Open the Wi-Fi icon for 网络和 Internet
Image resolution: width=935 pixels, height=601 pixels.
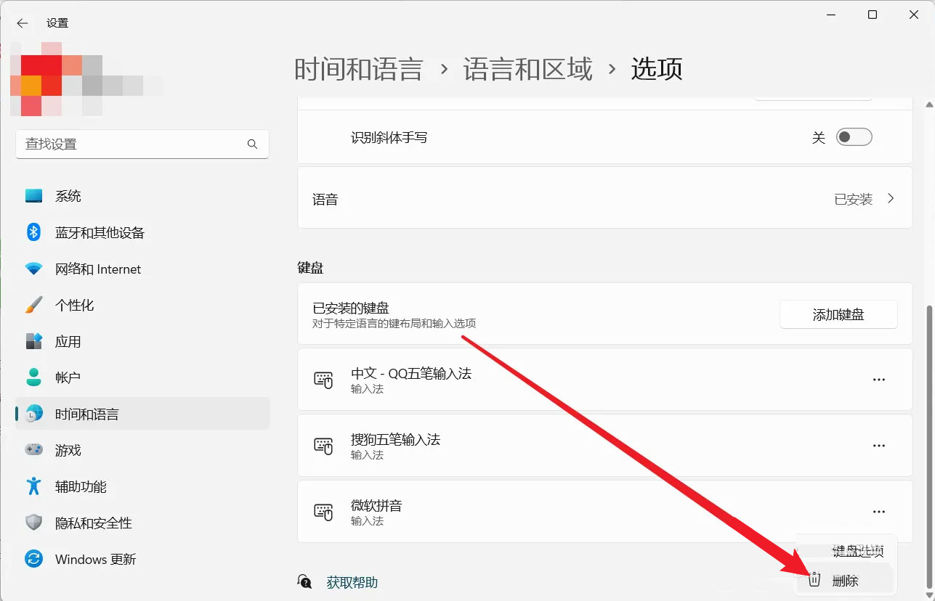(34, 269)
